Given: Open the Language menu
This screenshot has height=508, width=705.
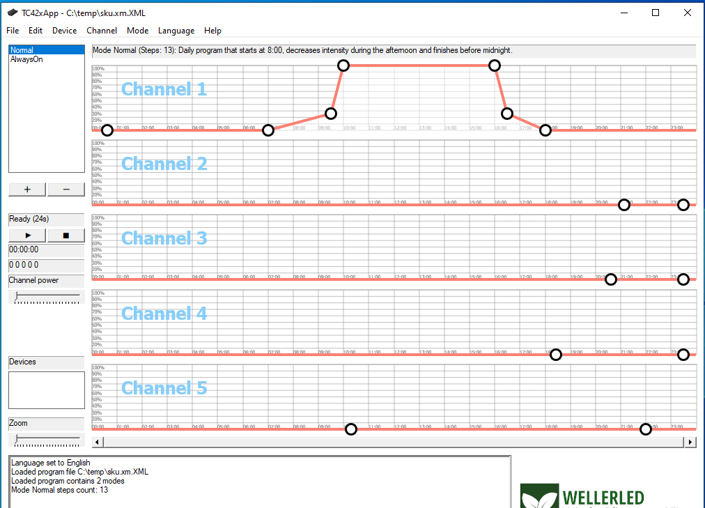Looking at the screenshot, I should (176, 31).
